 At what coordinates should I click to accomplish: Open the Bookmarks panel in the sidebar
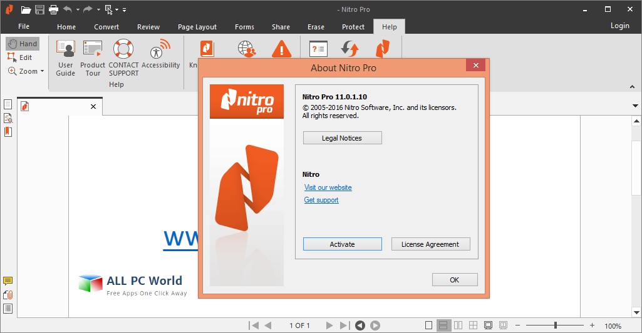(8, 132)
